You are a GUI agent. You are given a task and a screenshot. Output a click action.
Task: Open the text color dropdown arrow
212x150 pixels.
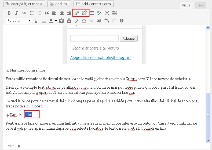point(56,21)
